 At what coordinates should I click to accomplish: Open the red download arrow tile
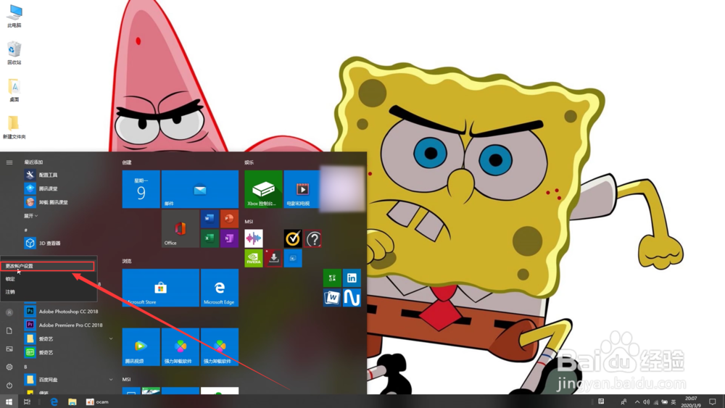pos(273,258)
